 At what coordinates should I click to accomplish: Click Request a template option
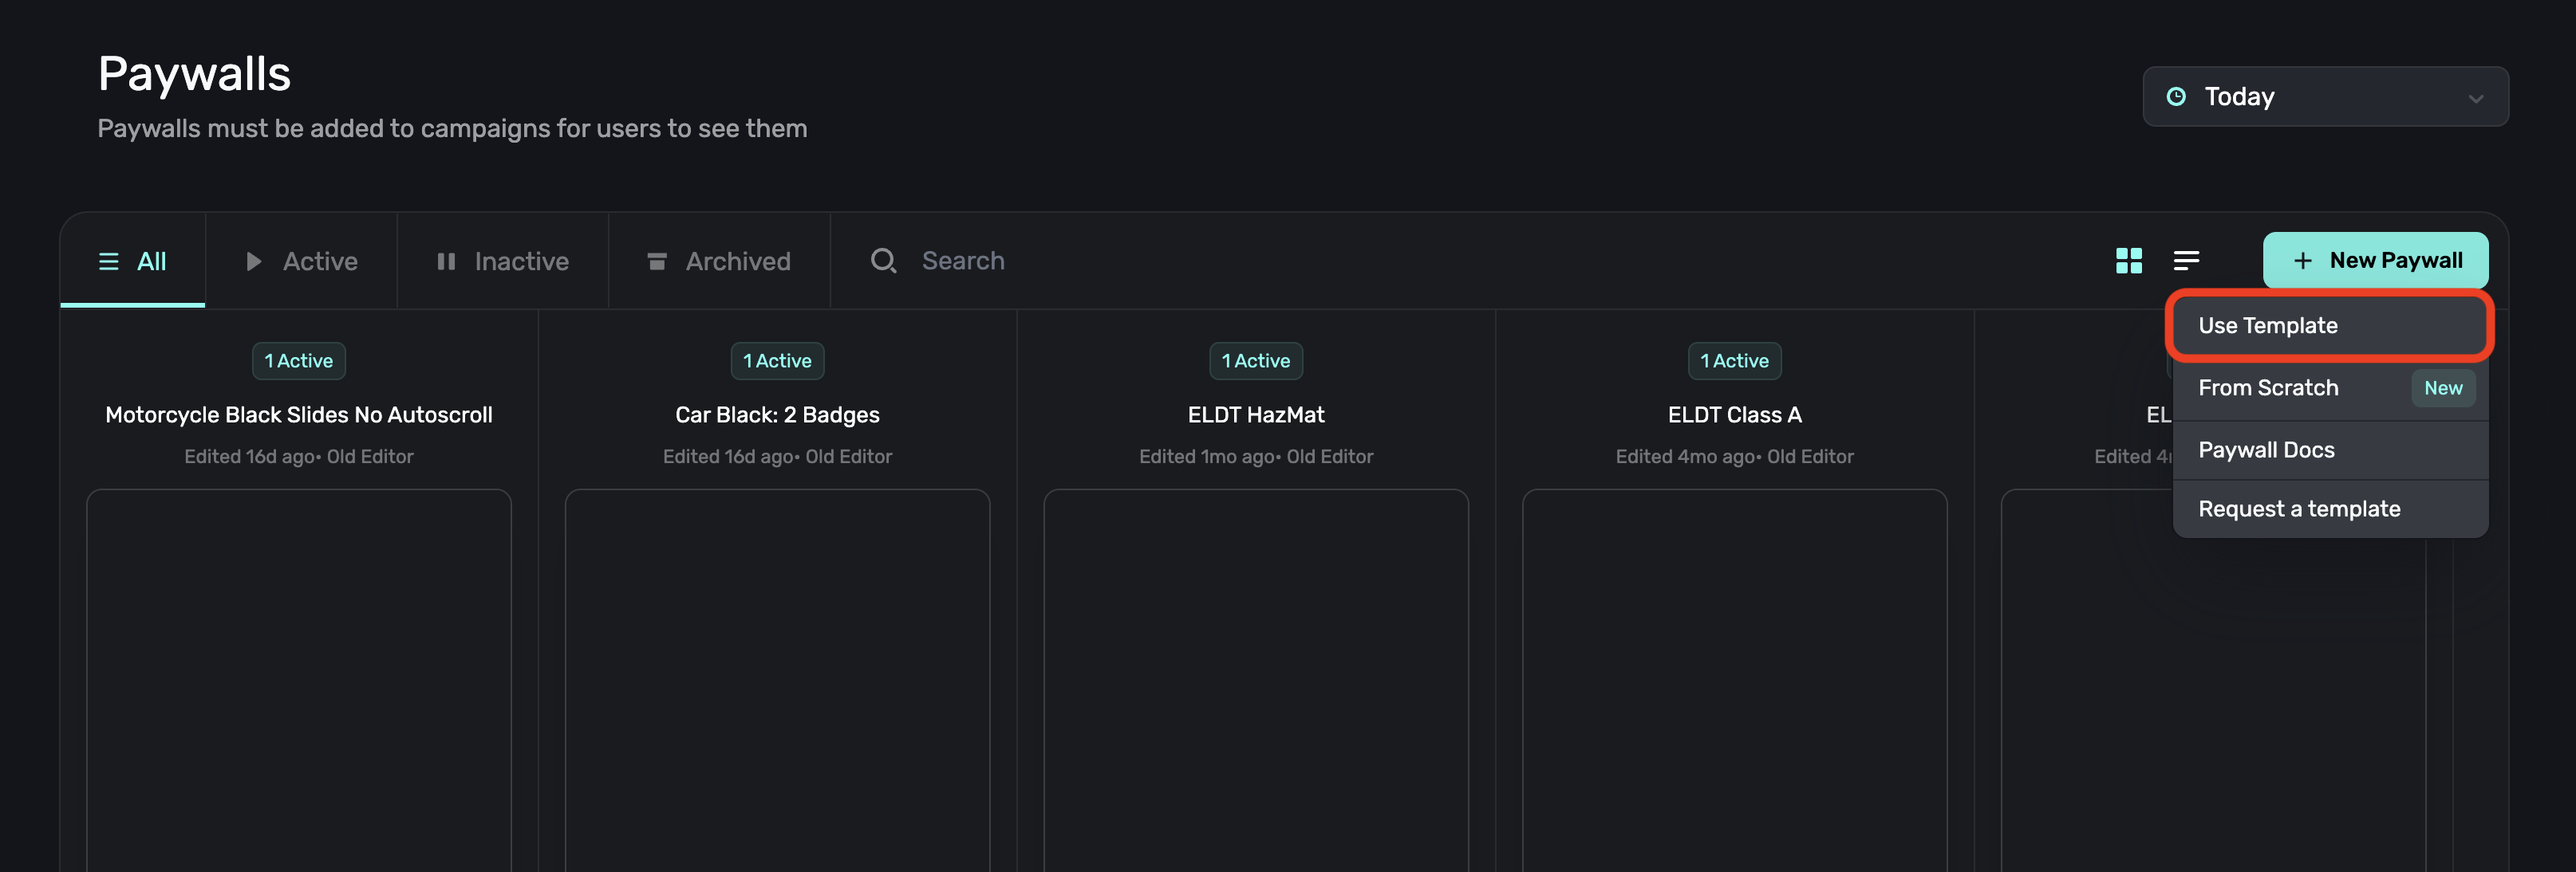(2298, 509)
